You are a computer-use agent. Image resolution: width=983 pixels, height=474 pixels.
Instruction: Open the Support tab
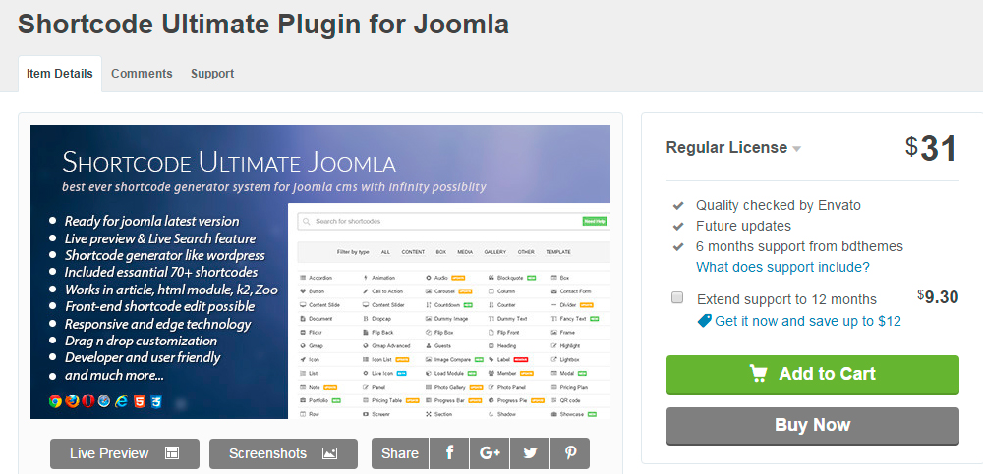[x=212, y=74]
